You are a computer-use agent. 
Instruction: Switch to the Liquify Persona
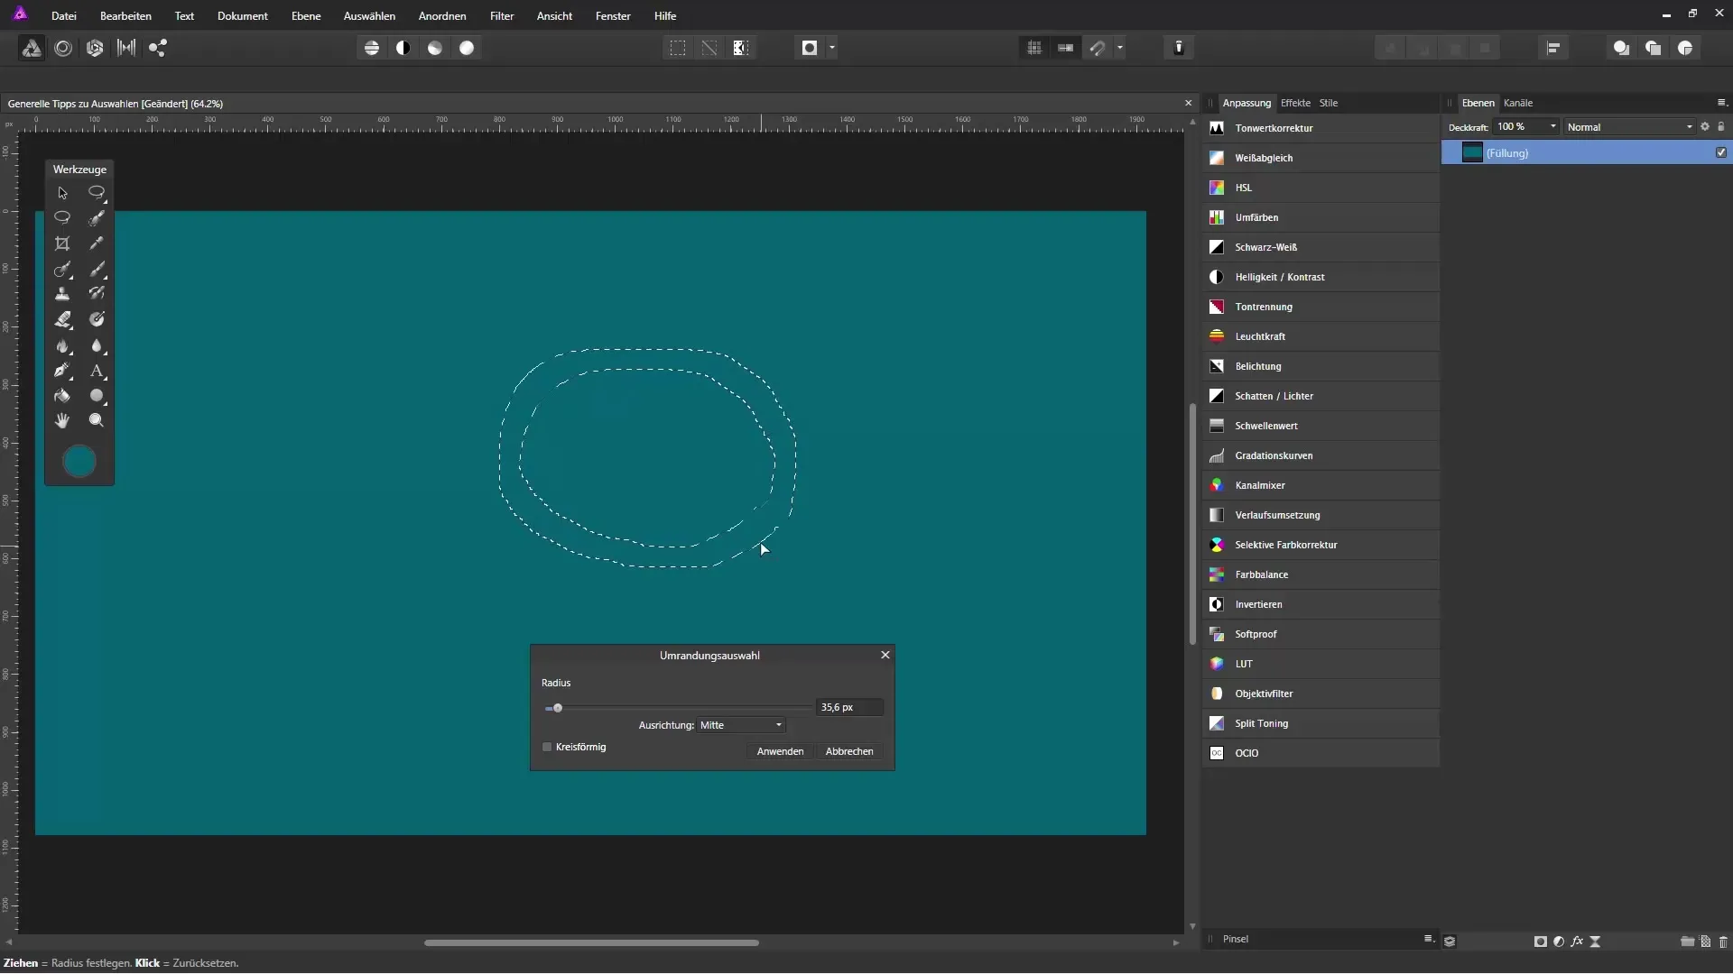pos(63,48)
